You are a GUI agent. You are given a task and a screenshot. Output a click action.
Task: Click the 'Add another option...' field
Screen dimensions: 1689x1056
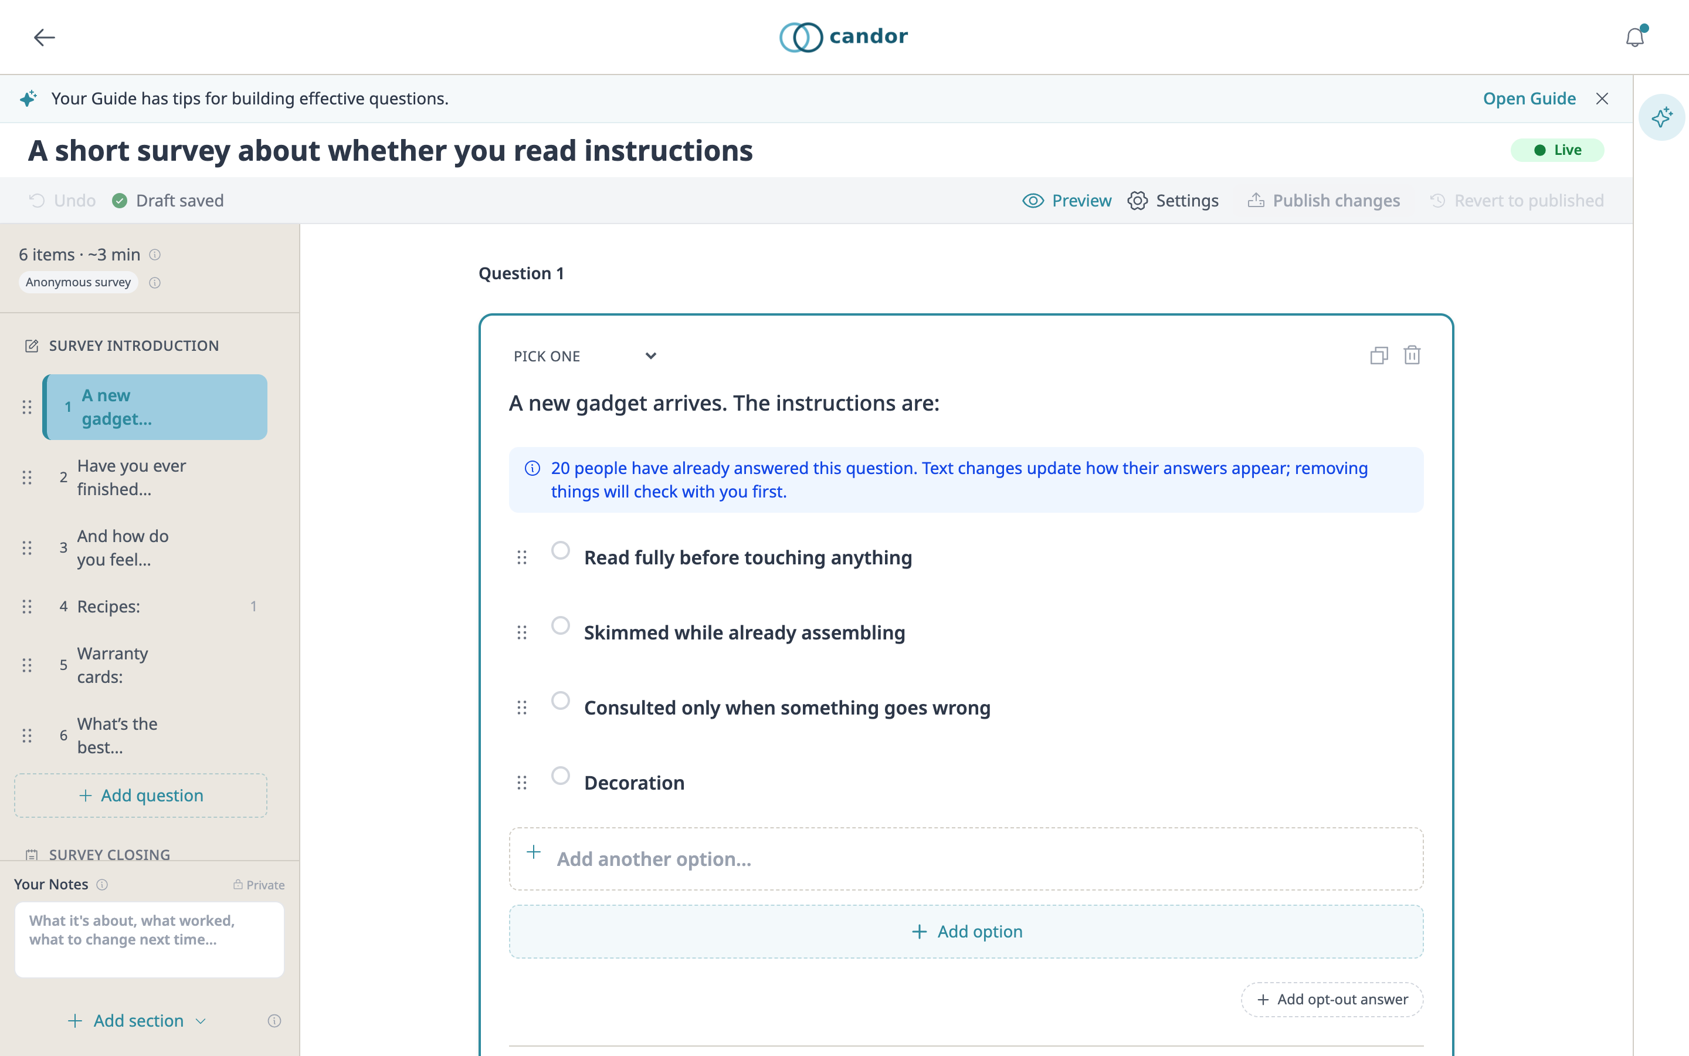coord(966,859)
